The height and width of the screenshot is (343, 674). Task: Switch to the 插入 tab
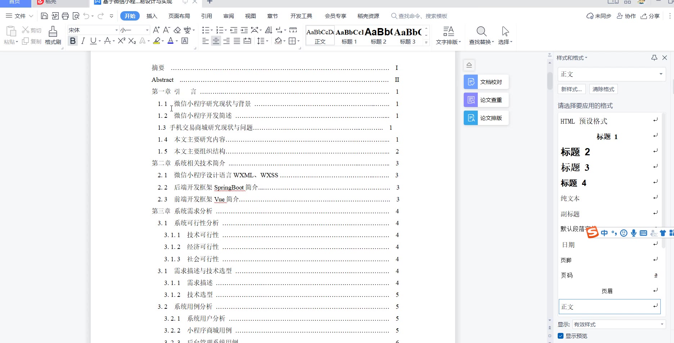tap(152, 16)
